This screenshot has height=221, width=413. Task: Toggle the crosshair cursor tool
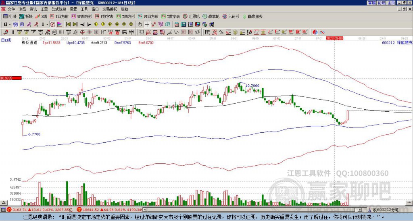tap(147, 25)
